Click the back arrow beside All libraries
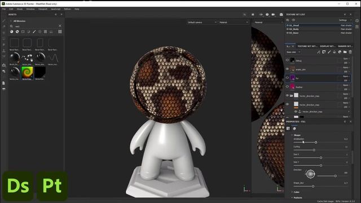 point(11,21)
